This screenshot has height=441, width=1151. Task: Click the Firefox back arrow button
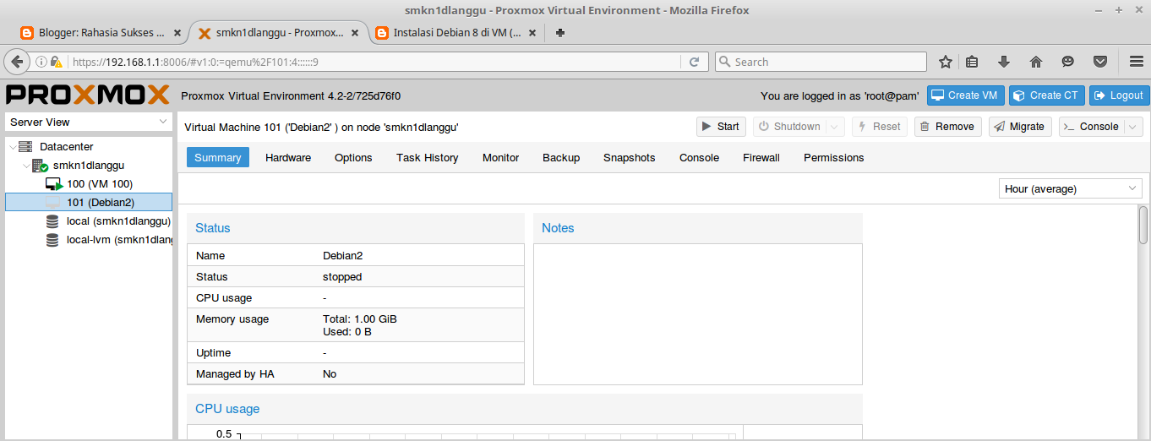click(x=17, y=62)
